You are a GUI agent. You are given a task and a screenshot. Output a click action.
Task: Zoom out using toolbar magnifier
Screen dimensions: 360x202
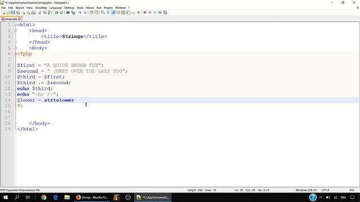[x=85, y=12]
